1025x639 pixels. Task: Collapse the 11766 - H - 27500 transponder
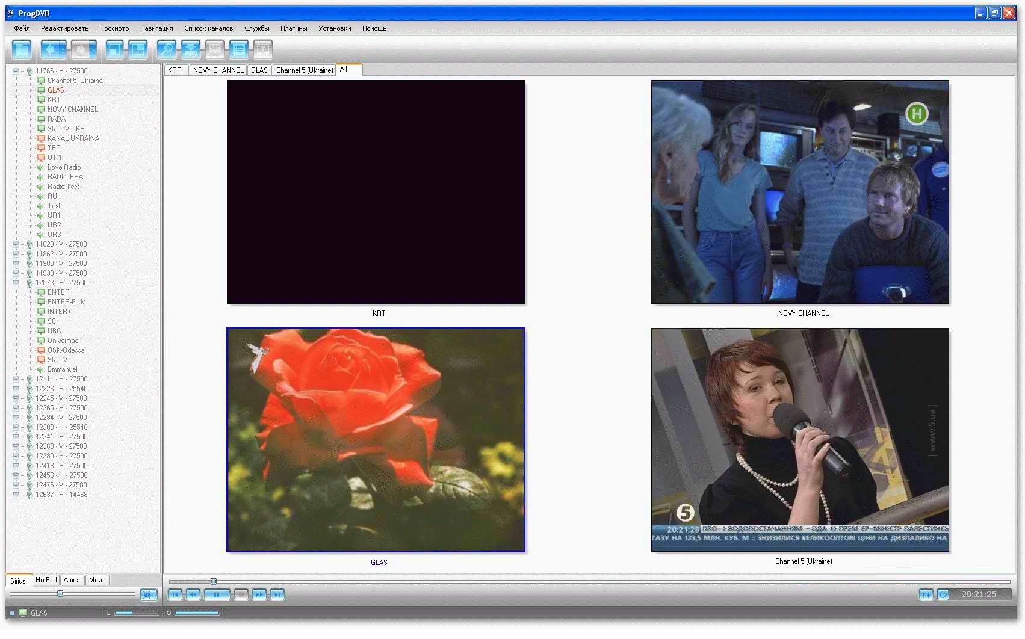pos(16,71)
